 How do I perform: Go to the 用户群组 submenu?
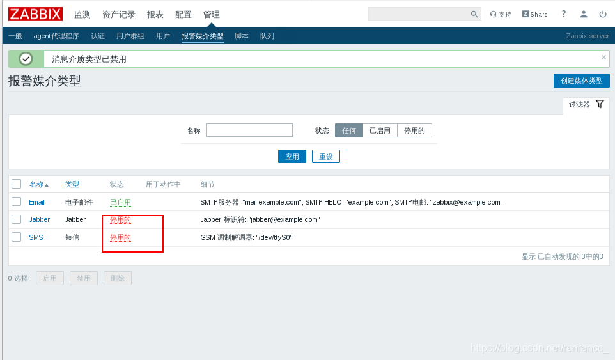pos(130,36)
